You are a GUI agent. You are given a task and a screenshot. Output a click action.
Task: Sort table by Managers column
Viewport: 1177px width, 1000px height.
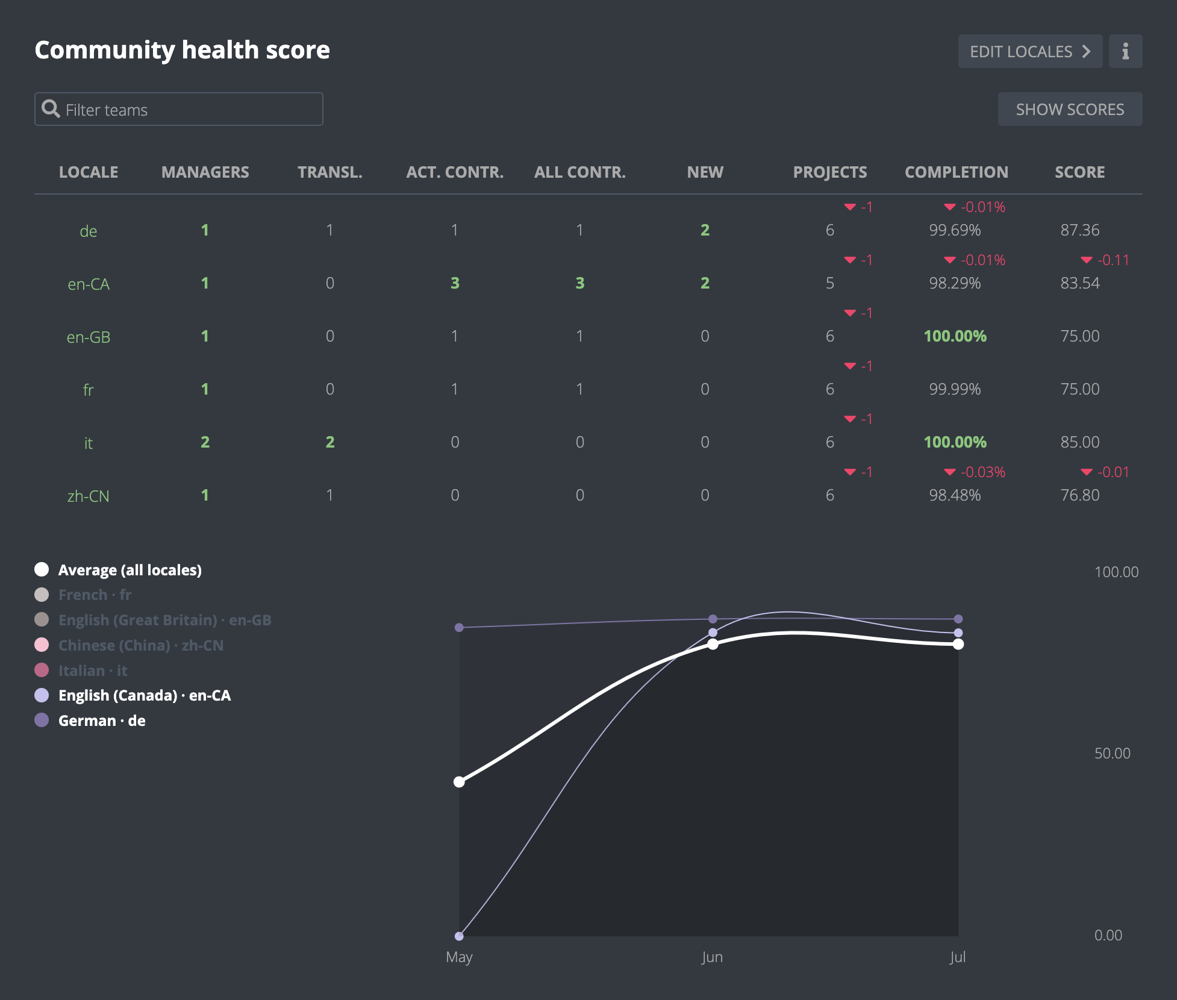205,172
